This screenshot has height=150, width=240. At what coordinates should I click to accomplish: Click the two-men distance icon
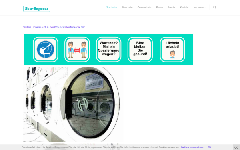77,50
